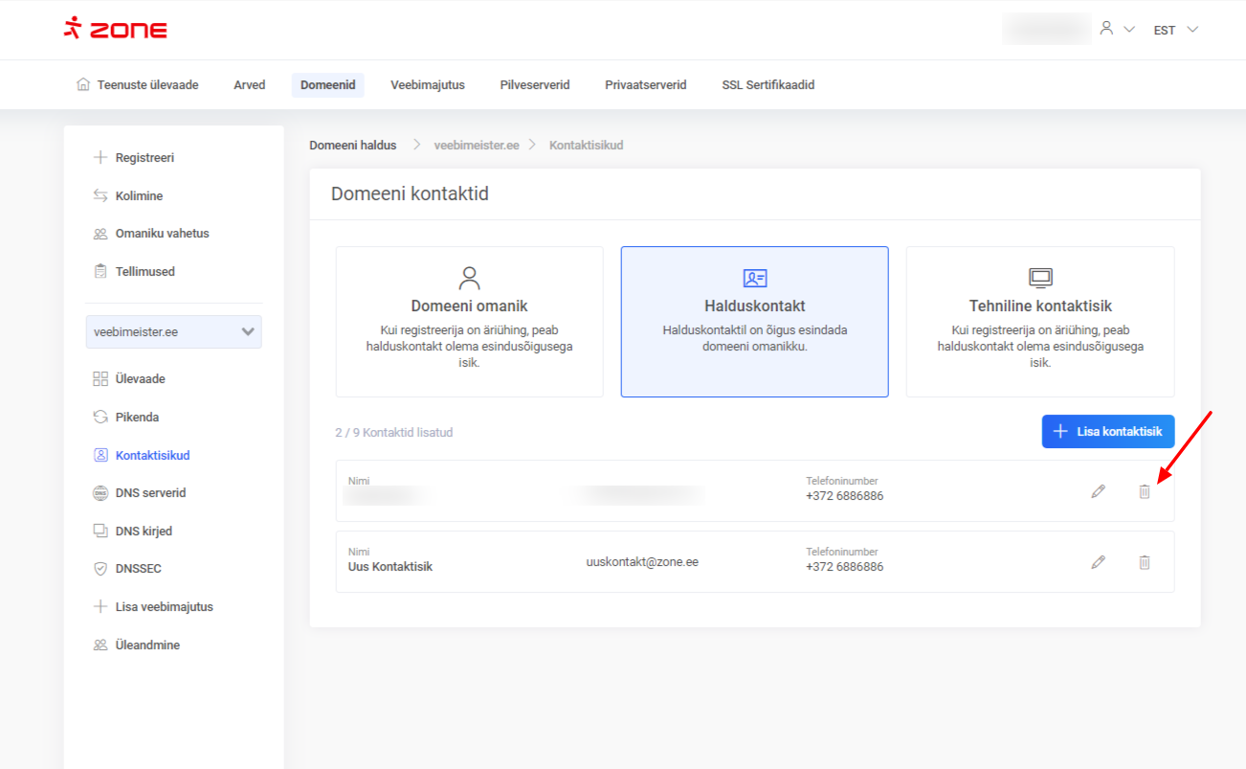Screen dimensions: 1246x769
Task: Open the Pikenda renewal page
Action: tap(137, 418)
